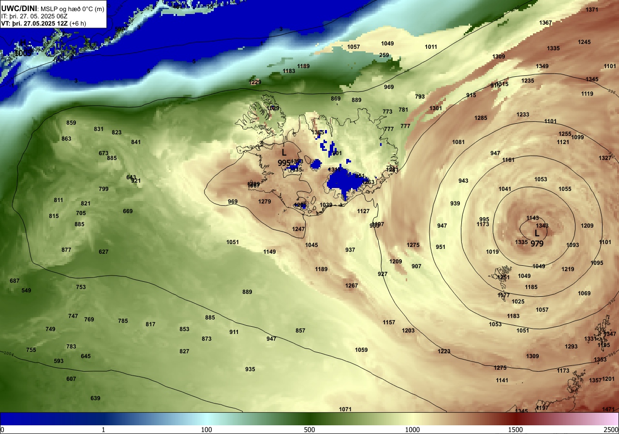Image resolution: width=619 pixels, height=434 pixels.
Task: Click the height value 549
Action: click(x=26, y=290)
